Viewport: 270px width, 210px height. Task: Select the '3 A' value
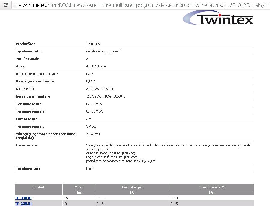click(x=88, y=119)
